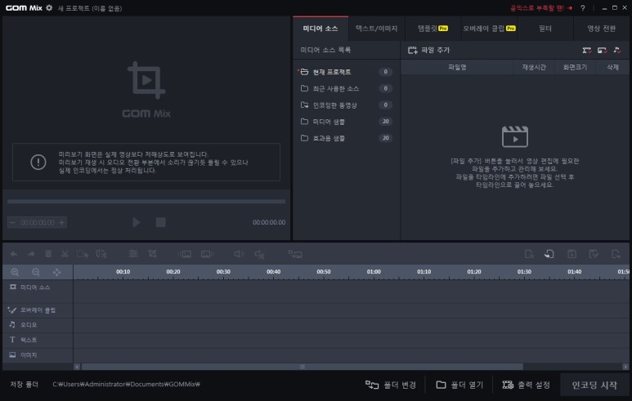
Task: Decrease preview time with minus button
Action: [x=12, y=223]
